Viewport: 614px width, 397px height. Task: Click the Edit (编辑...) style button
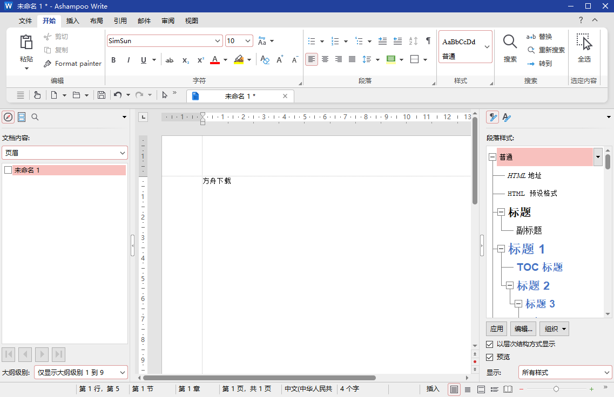[x=523, y=329]
